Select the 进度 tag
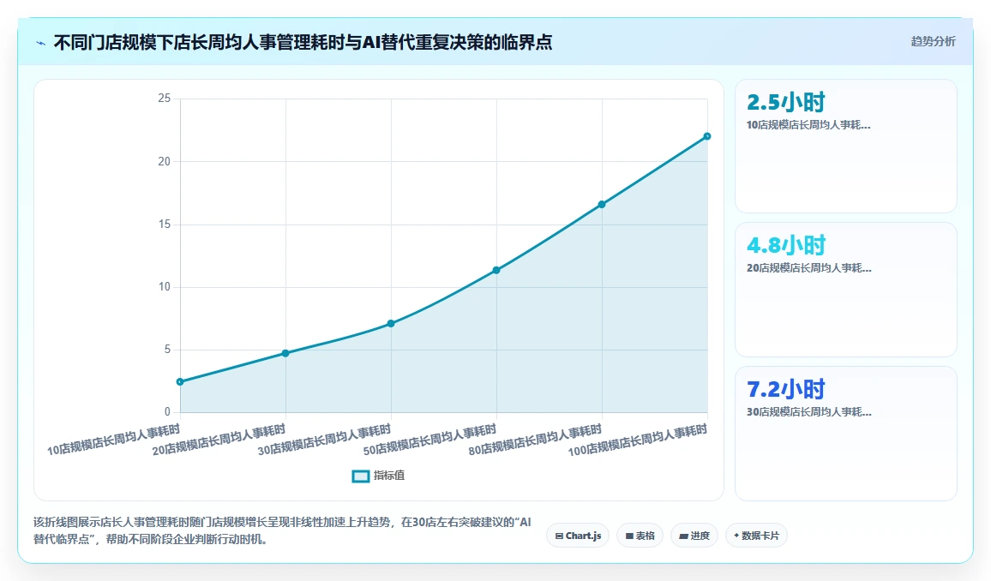This screenshot has width=991, height=581. click(x=694, y=536)
